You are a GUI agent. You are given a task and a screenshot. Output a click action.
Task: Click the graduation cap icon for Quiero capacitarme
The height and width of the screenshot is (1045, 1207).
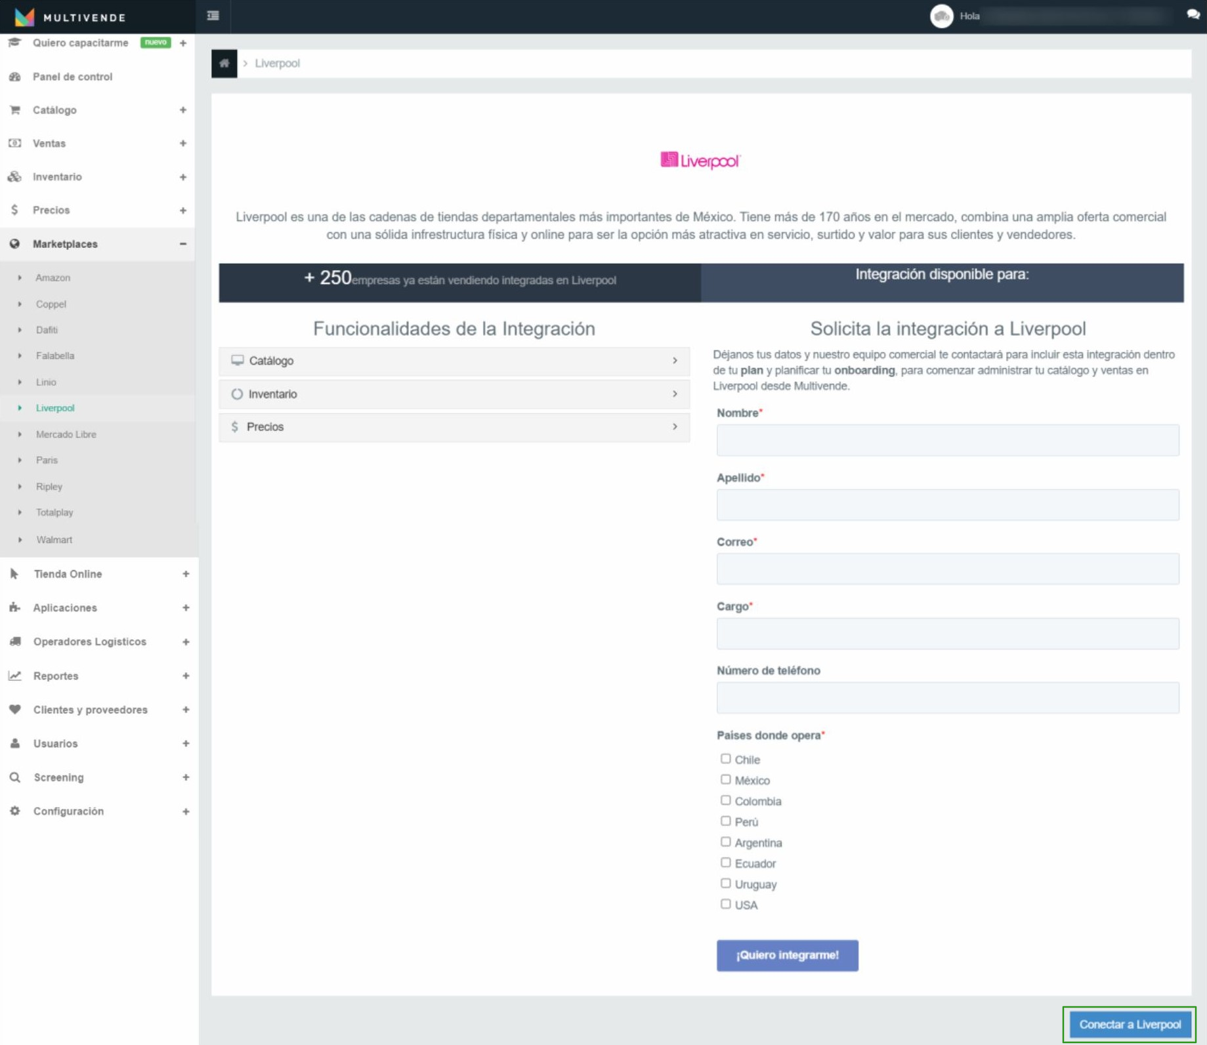pos(14,43)
